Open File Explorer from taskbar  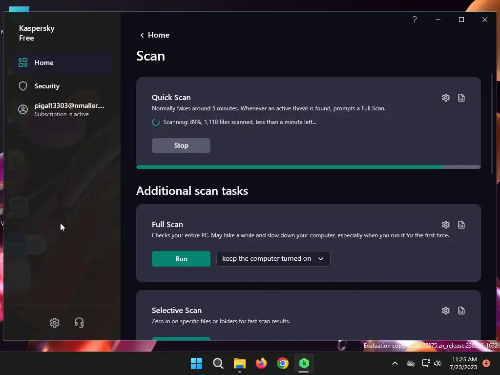(x=240, y=363)
